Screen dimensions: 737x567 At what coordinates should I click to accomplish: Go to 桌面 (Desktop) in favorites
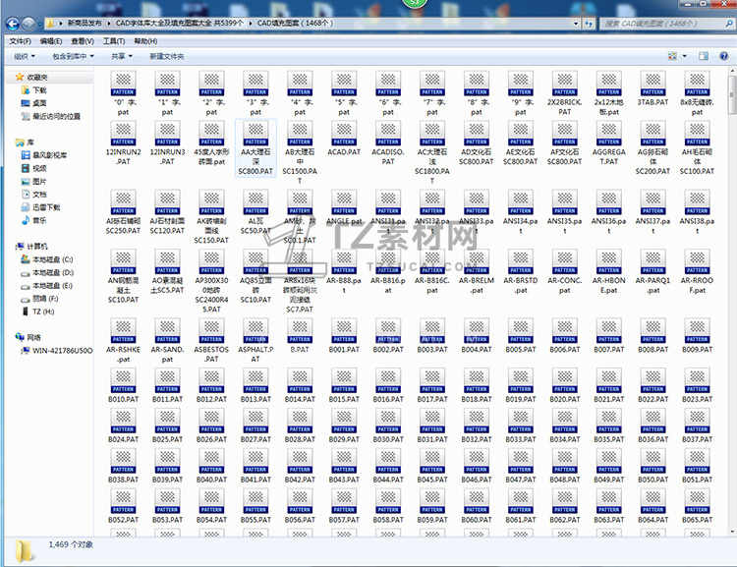tap(39, 102)
